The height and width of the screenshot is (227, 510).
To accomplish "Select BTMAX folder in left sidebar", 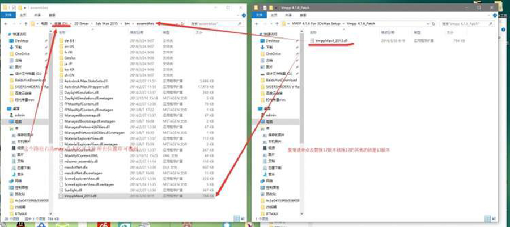I will tap(22, 213).
